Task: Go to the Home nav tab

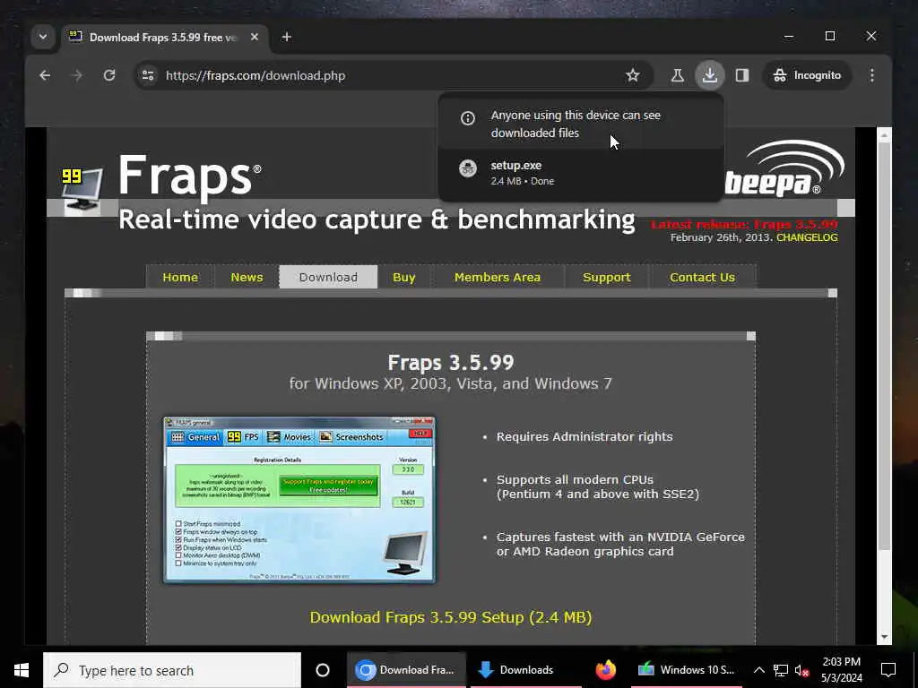Action: pos(180,278)
